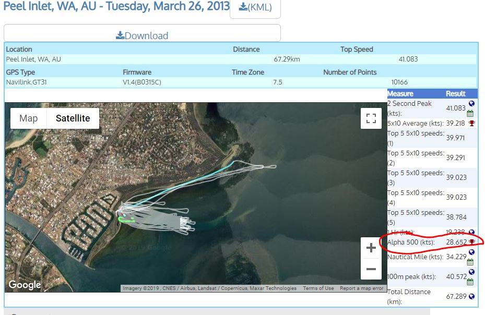The width and height of the screenshot is (485, 315).
Task: Open the map Terms of Use link
Action: 318,288
